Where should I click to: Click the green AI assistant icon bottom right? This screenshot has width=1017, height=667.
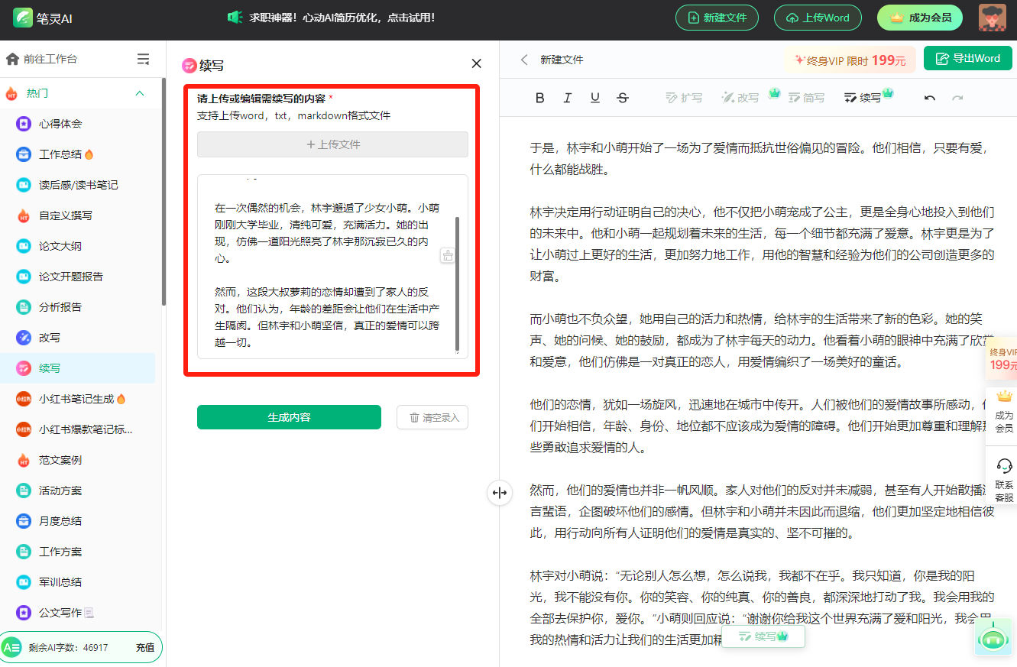pos(993,636)
